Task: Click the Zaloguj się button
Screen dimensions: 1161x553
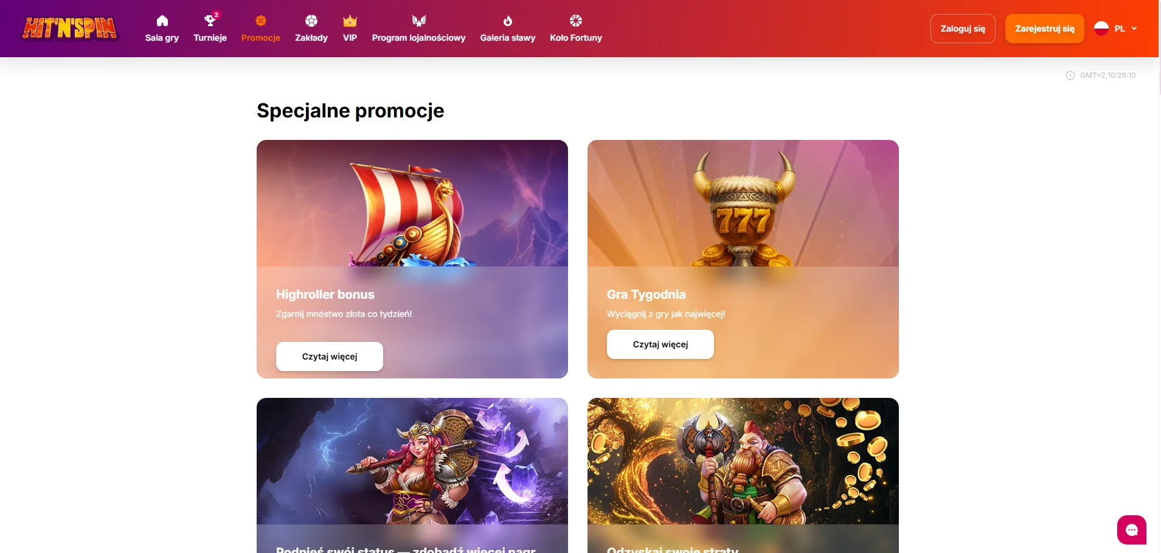Action: [963, 29]
